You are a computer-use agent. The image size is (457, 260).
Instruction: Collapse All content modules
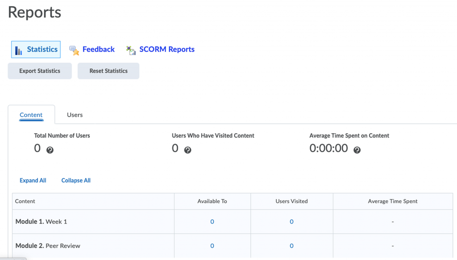point(76,181)
